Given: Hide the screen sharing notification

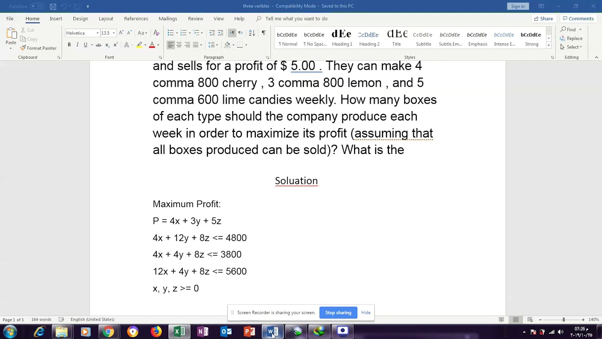Looking at the screenshot, I should (365, 313).
